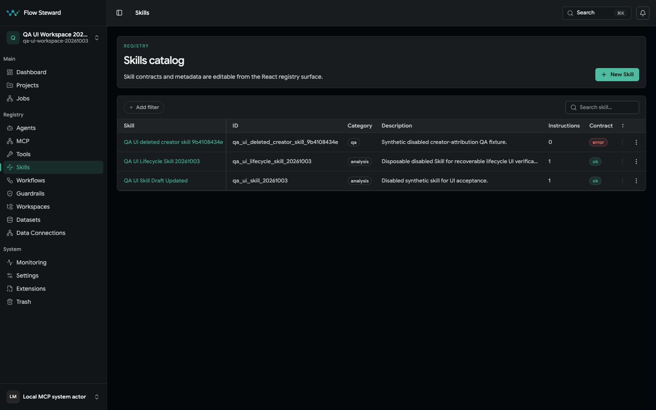Click the Flow Steward logo
This screenshot has width=656, height=410.
click(x=13, y=13)
